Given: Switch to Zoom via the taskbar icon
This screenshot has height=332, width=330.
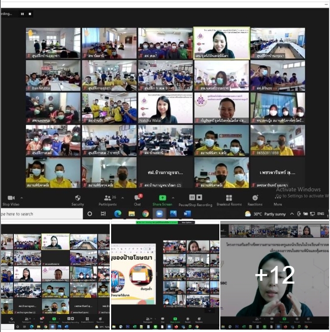Looking at the screenshot, I should pos(159,214).
